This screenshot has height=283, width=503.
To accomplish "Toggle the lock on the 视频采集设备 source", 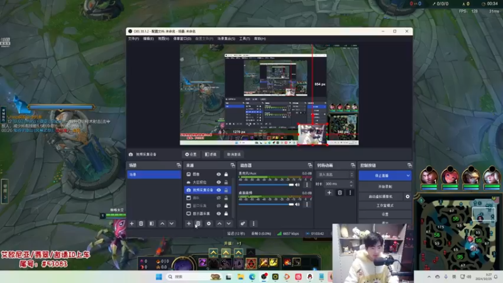I will tap(226, 190).
